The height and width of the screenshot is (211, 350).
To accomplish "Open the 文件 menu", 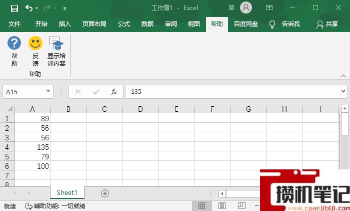I will [x=14, y=24].
